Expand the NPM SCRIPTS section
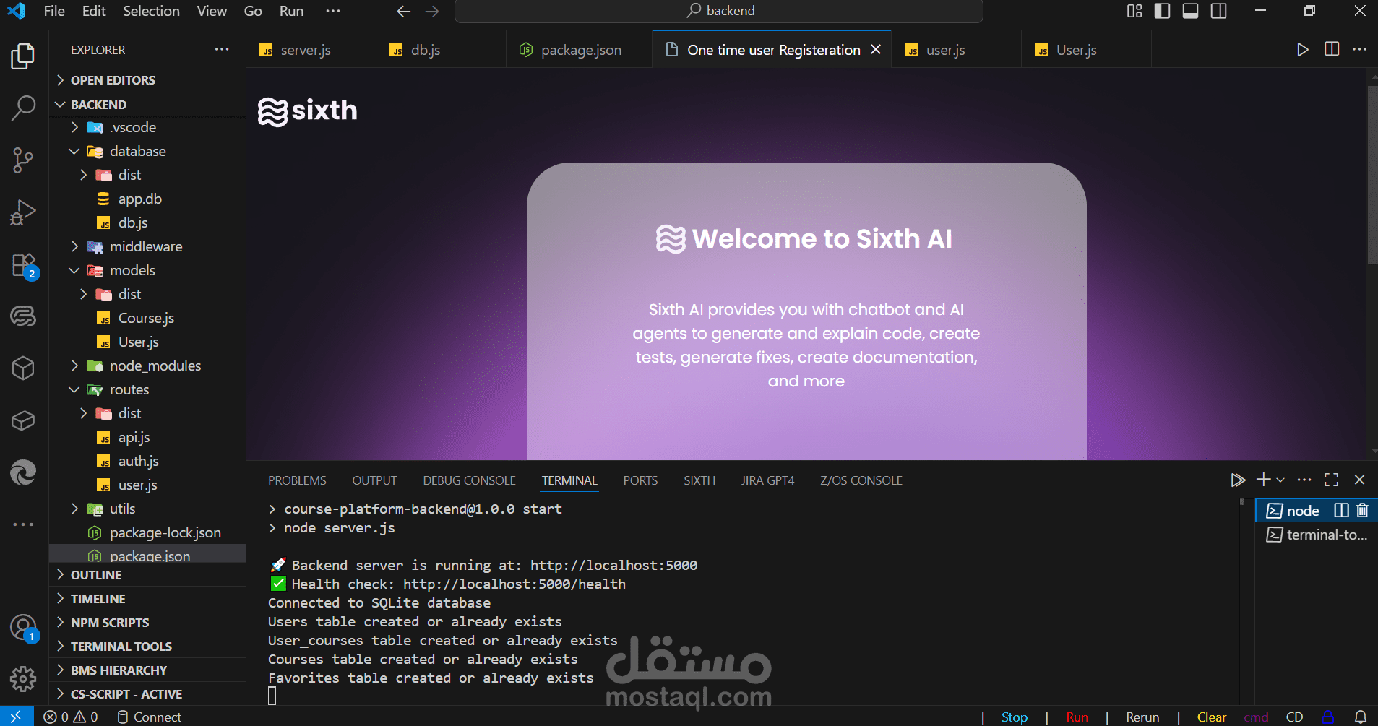Viewport: 1378px width, 726px height. click(147, 623)
